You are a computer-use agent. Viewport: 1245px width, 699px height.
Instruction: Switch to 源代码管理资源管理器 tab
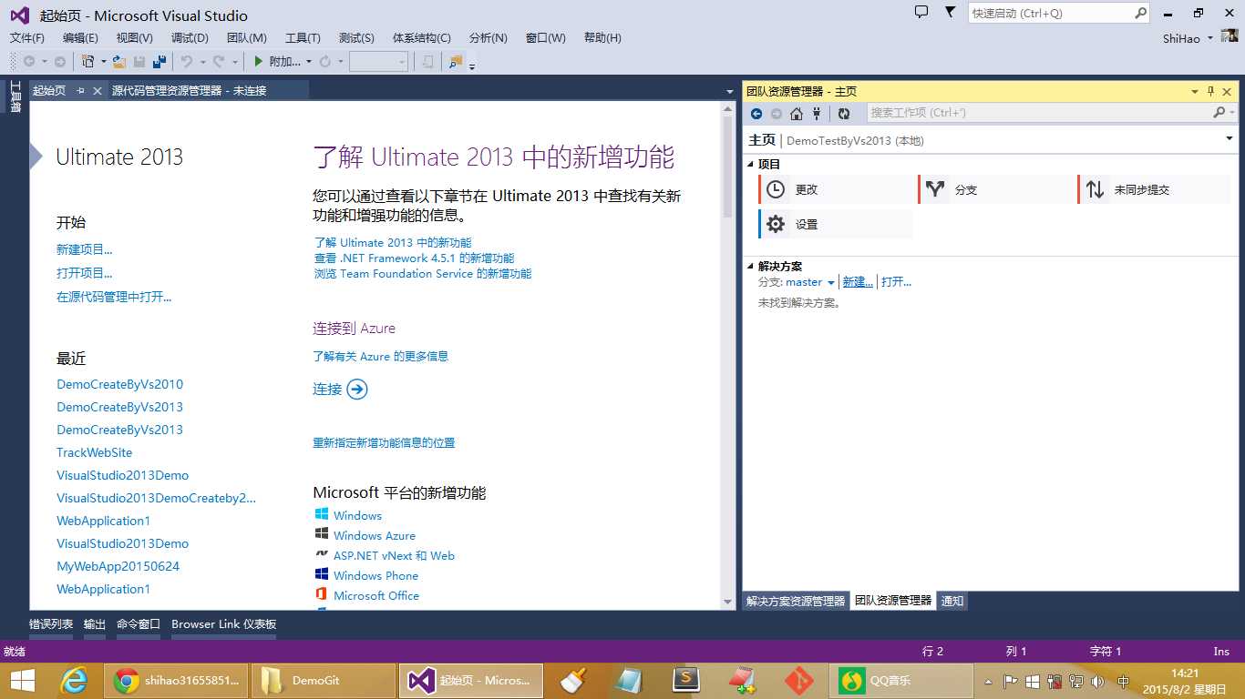coord(190,91)
